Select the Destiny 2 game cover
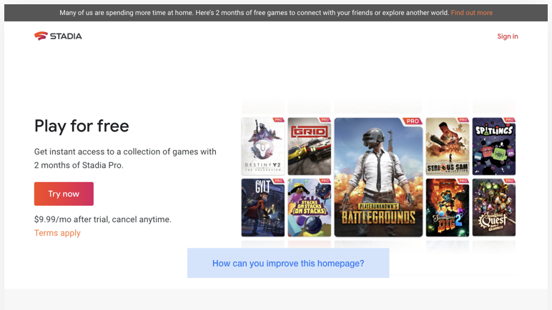Screen dimensions: 552x310 click(x=263, y=146)
